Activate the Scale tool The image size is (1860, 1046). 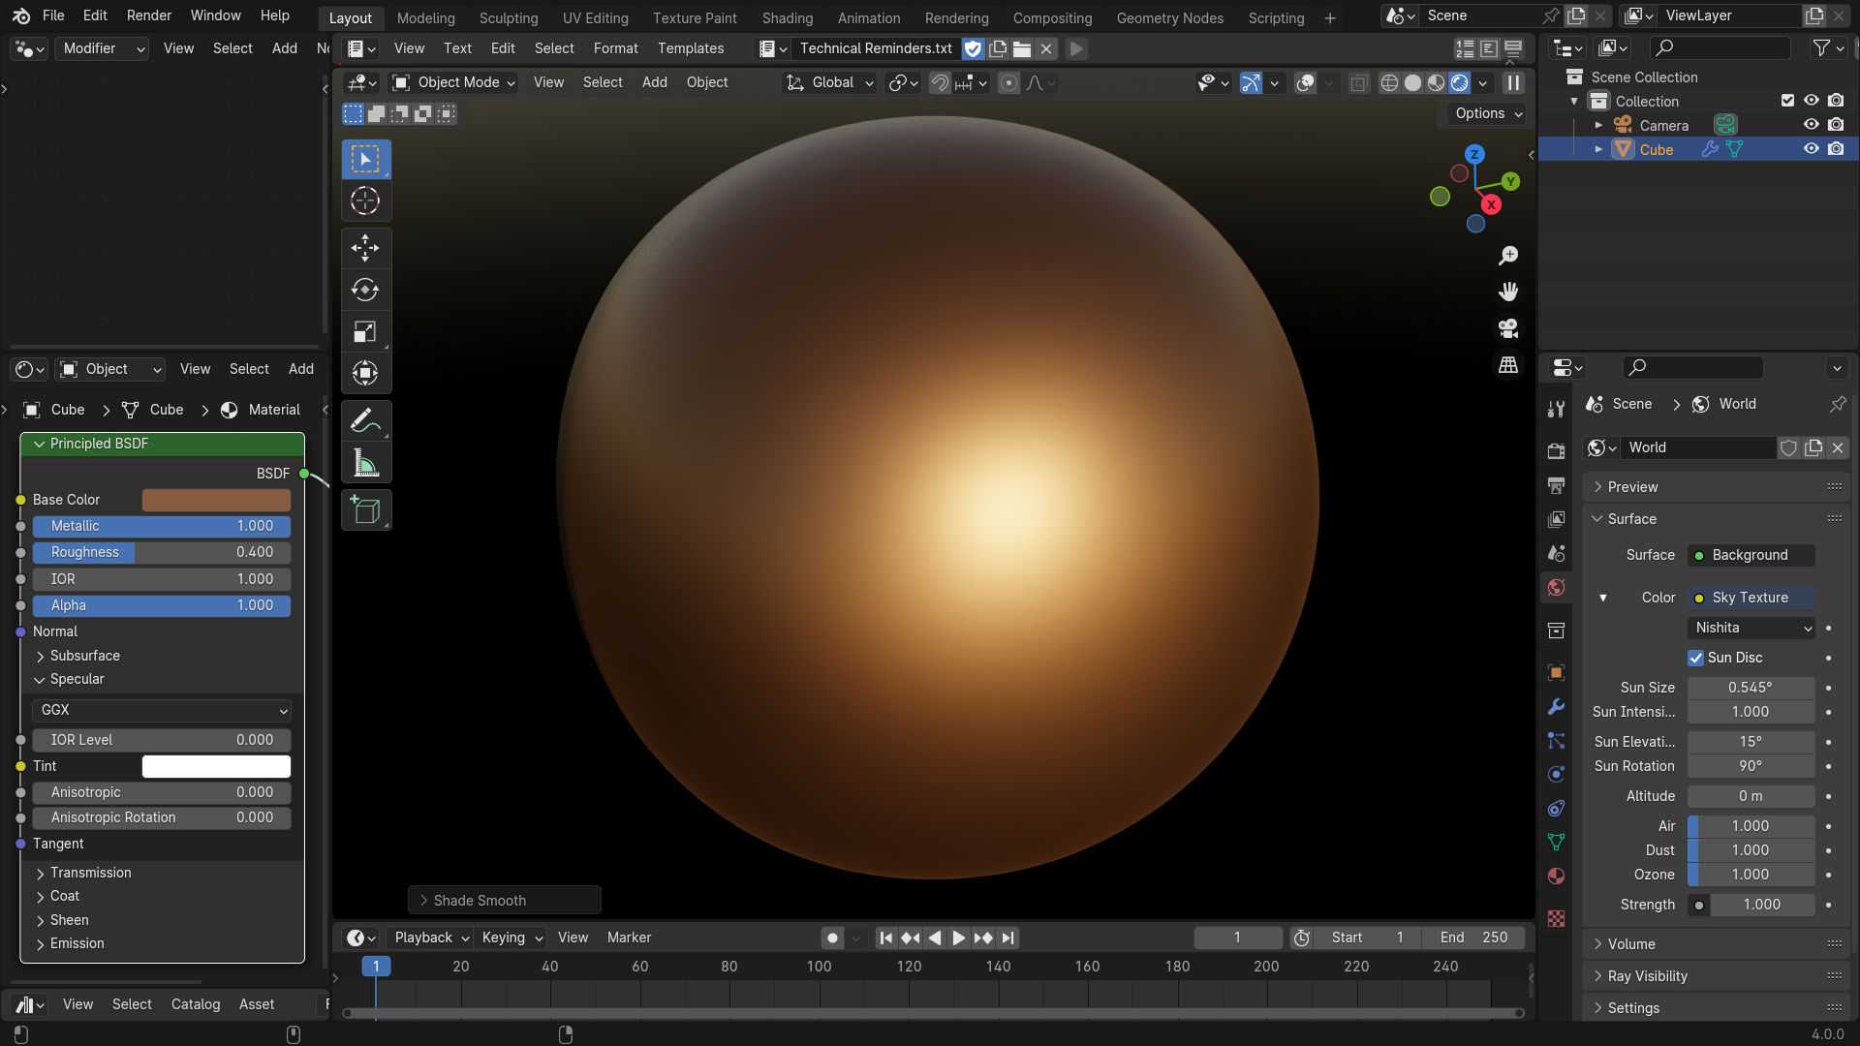click(x=365, y=332)
